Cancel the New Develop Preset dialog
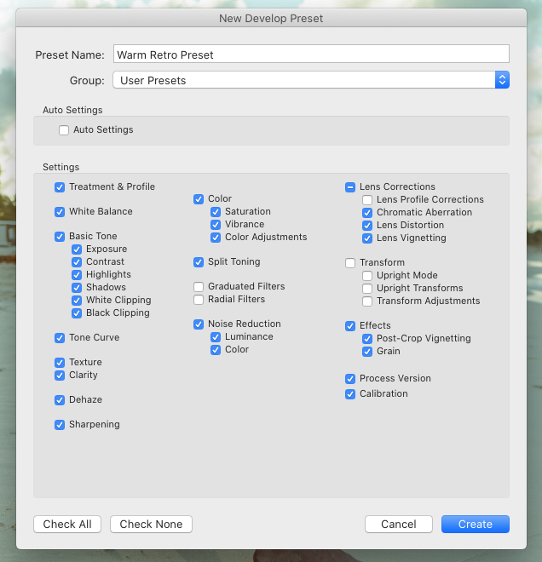This screenshot has width=542, height=562. (399, 524)
